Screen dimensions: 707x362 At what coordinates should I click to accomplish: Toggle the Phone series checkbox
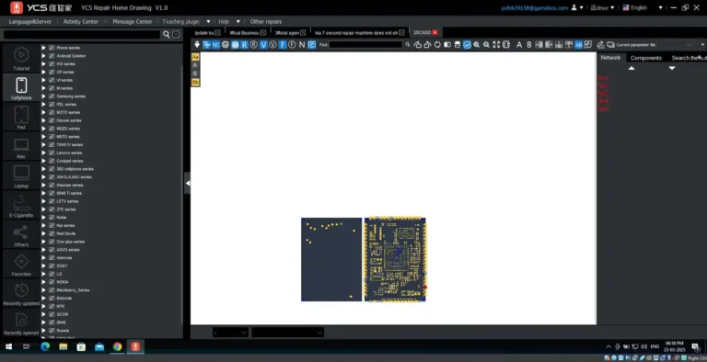coord(52,48)
